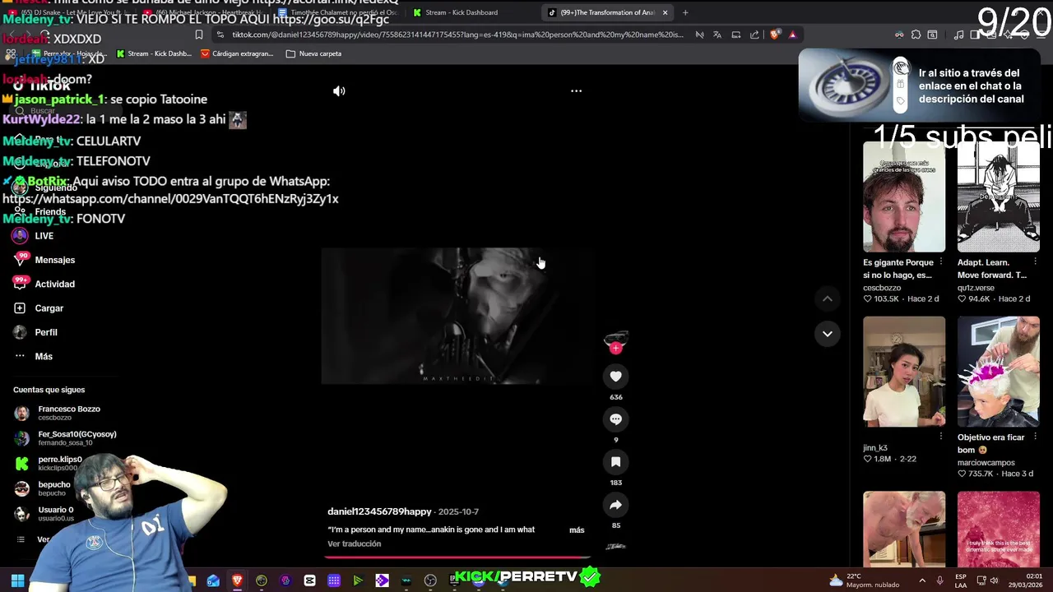Like the video with 636 hearts
This screenshot has height=592, width=1053.
tap(615, 377)
